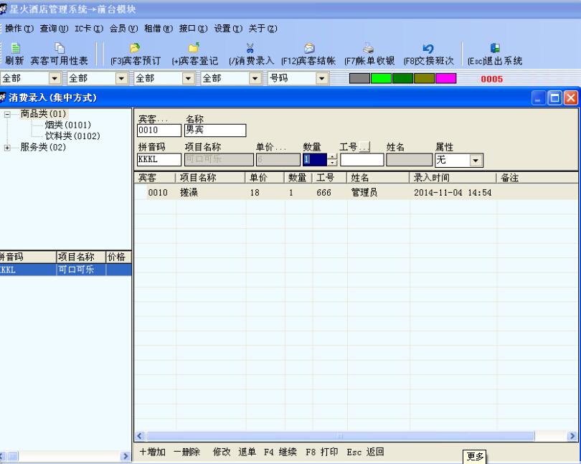Open the 会员 menu
Image resolution: width=581 pixels, height=464 pixels.
[123, 29]
